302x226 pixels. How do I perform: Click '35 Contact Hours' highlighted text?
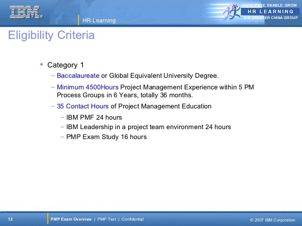coord(83,106)
